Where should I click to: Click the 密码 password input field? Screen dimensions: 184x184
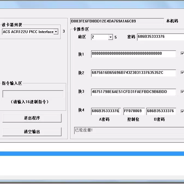click(x=160, y=37)
